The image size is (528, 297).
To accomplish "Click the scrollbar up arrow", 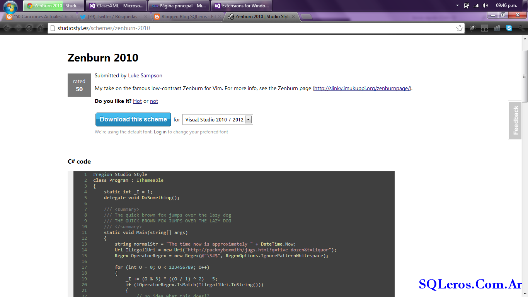I will (525, 39).
